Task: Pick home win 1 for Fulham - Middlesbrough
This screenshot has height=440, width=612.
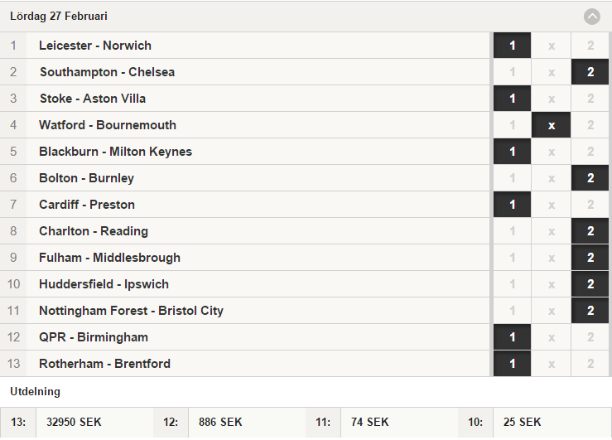Action: tap(512, 258)
